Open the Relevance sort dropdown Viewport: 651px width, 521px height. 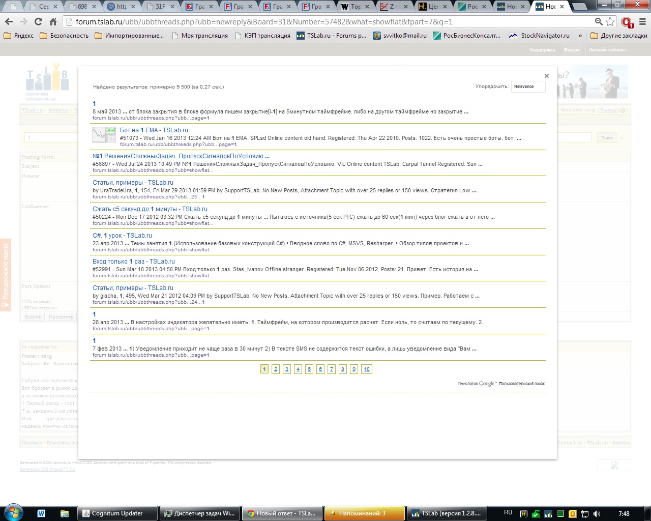[528, 86]
